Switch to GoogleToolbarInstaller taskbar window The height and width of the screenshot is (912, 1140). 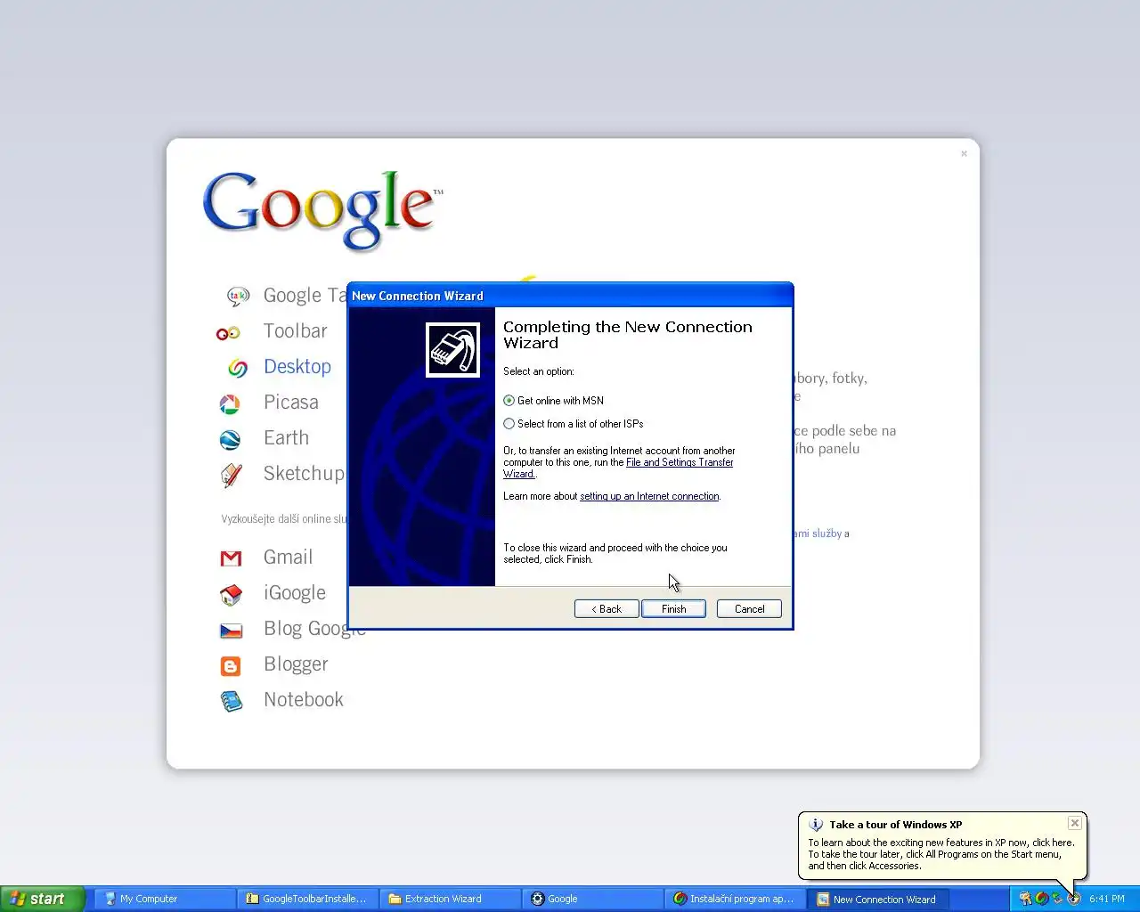pos(307,899)
